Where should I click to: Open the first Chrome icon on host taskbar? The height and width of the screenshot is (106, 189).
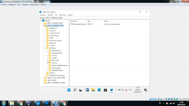(x=20, y=103)
